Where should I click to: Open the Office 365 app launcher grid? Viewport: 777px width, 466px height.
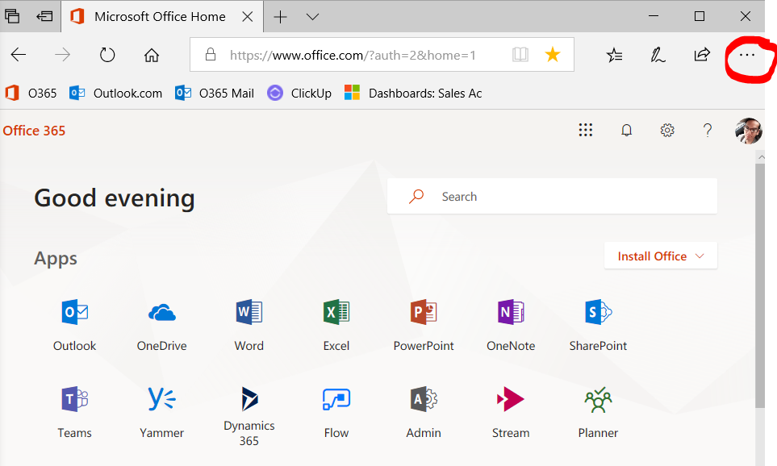(586, 131)
